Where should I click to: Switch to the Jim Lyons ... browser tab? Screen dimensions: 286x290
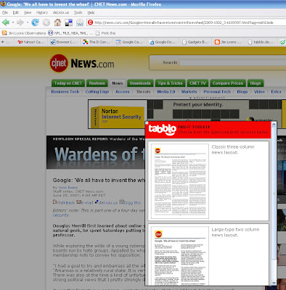(x=228, y=42)
